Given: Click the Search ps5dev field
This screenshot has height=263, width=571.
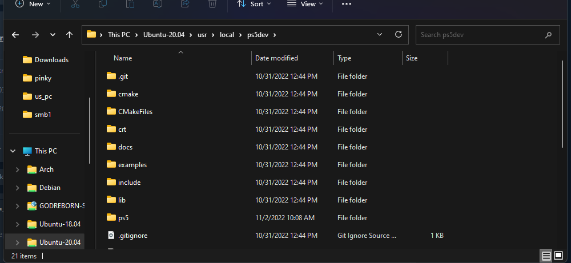Looking at the screenshot, I should point(488,35).
